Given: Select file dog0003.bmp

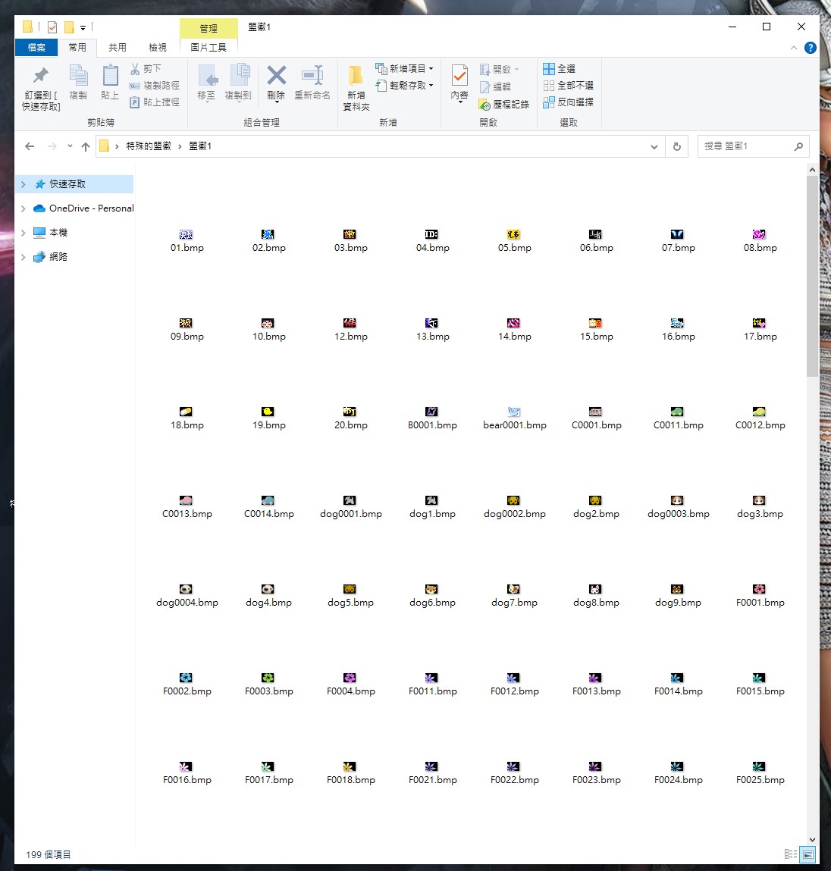Looking at the screenshot, I should [x=679, y=508].
